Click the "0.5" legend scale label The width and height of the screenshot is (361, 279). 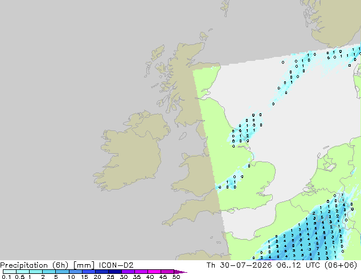[x=19, y=277]
